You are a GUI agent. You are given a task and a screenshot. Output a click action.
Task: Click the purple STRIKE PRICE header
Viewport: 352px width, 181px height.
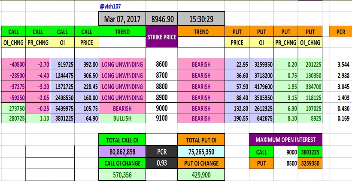pos(162,37)
